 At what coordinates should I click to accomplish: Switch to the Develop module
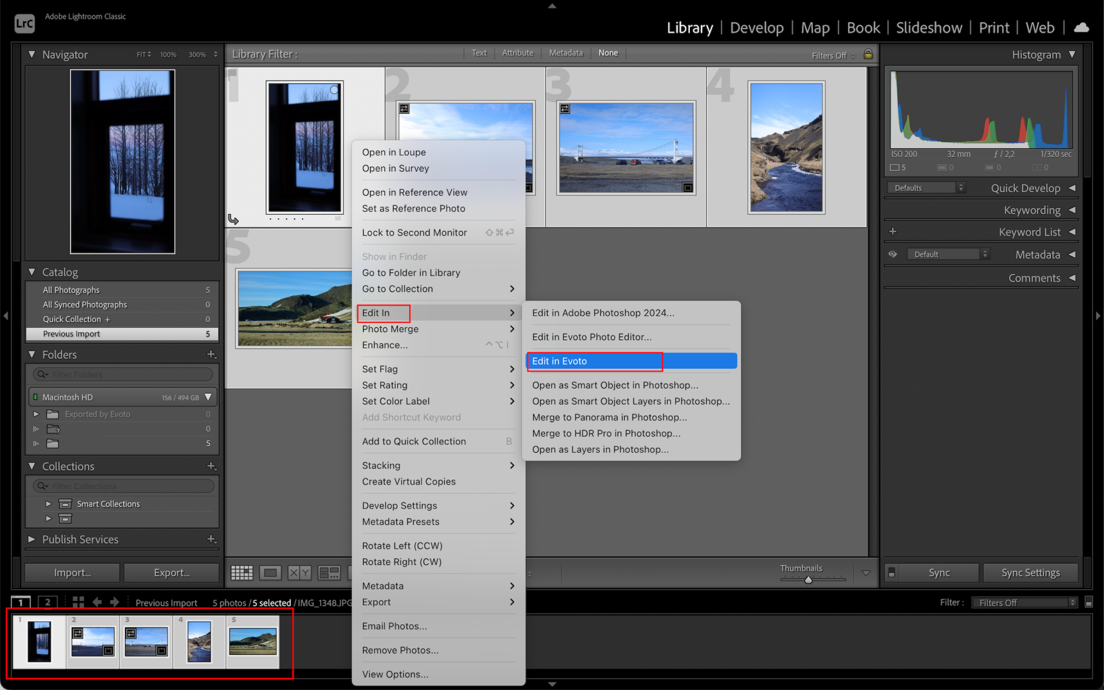757,27
